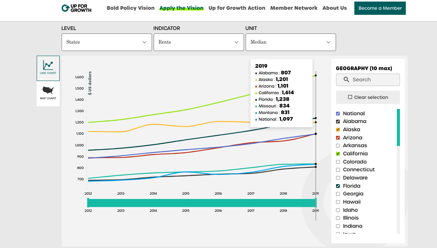Tick the Georgia checkbox
This screenshot has height=248, width=437.
pos(338,194)
